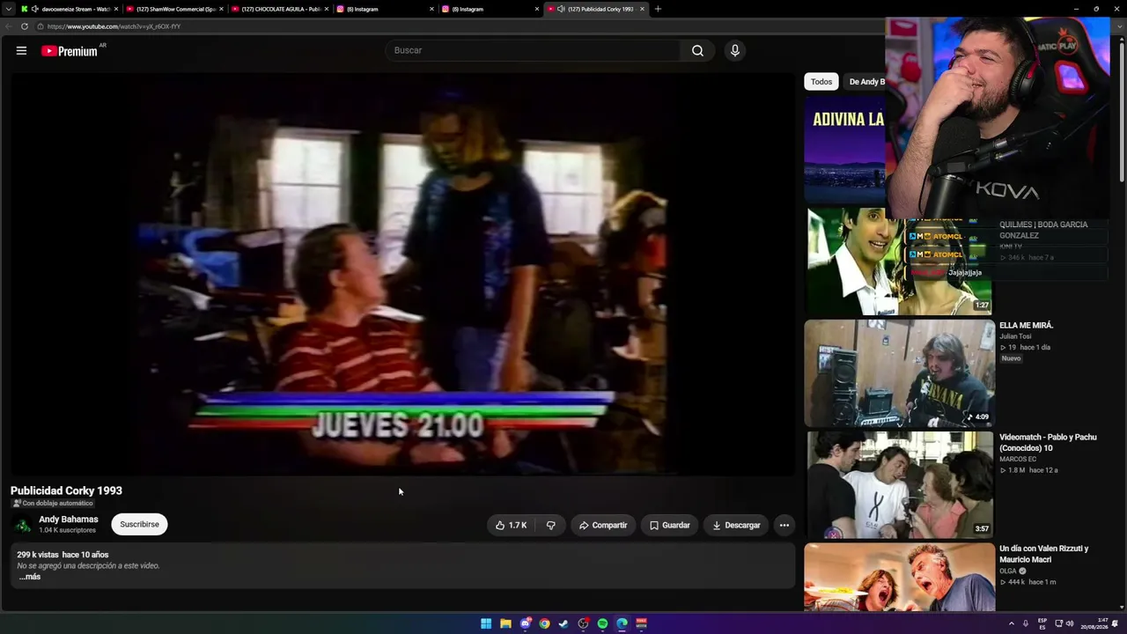
Task: Click the Buscar search field
Action: pos(534,50)
